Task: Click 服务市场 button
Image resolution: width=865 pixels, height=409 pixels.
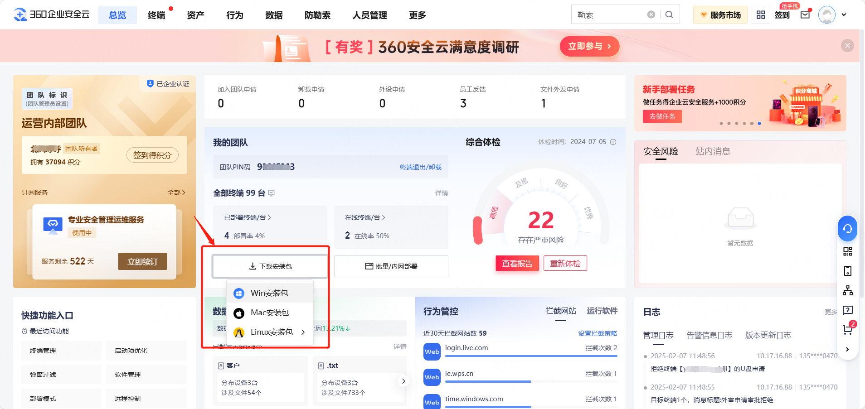Action: 720,15
